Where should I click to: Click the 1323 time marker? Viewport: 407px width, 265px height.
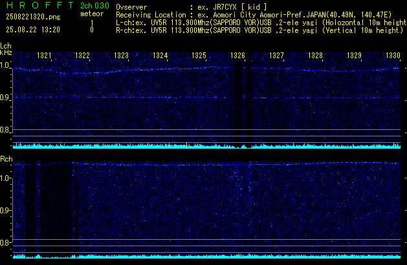pos(121,55)
